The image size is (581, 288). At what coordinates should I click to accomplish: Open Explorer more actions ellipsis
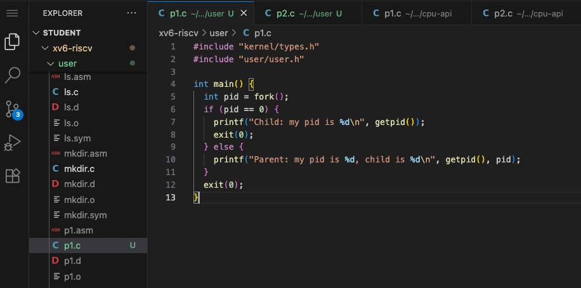point(131,13)
